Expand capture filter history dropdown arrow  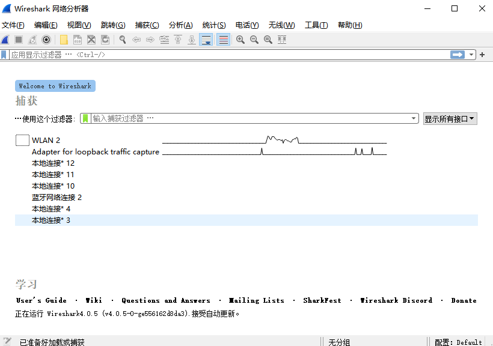(414, 118)
